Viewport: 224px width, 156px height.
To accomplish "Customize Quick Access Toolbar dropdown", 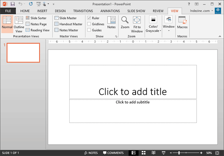I will 53,4.
